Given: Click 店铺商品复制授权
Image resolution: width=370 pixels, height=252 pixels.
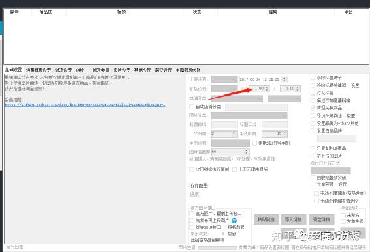Looking at the screenshot, I should coord(208,240).
